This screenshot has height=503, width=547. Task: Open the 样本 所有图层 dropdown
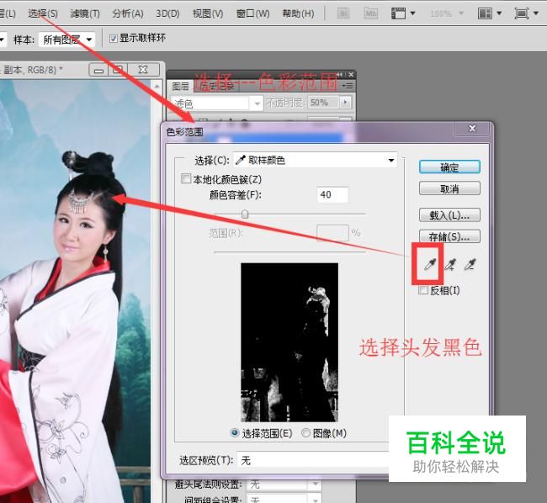point(66,40)
